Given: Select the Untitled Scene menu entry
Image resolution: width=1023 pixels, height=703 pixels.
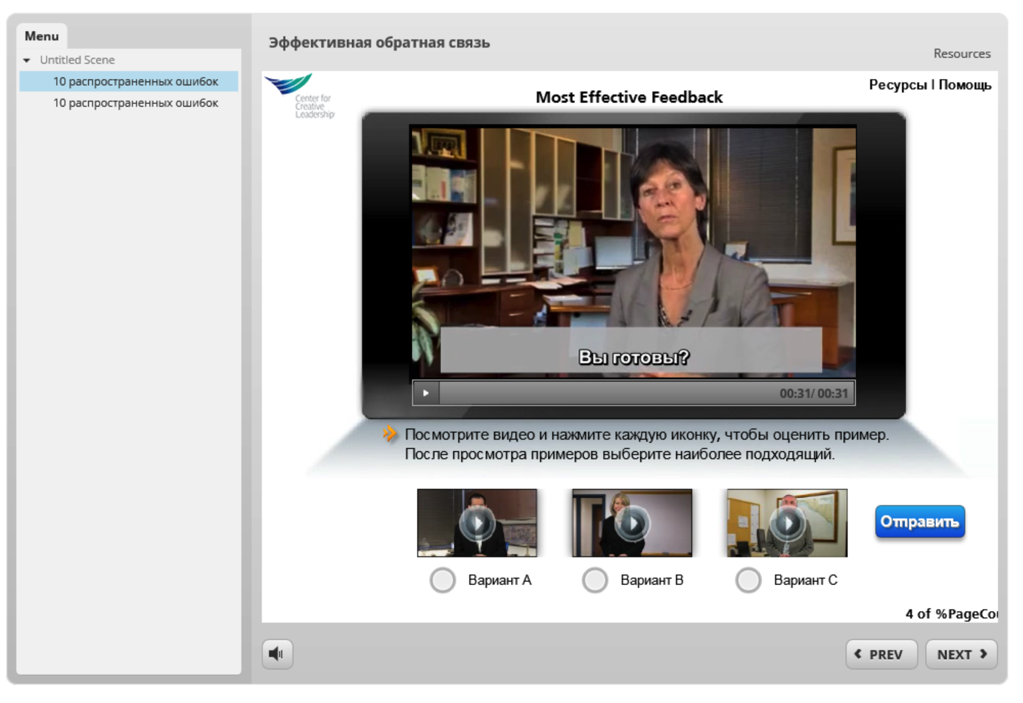Looking at the screenshot, I should 77,60.
